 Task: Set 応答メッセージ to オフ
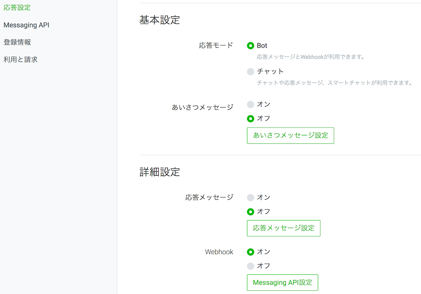250,212
